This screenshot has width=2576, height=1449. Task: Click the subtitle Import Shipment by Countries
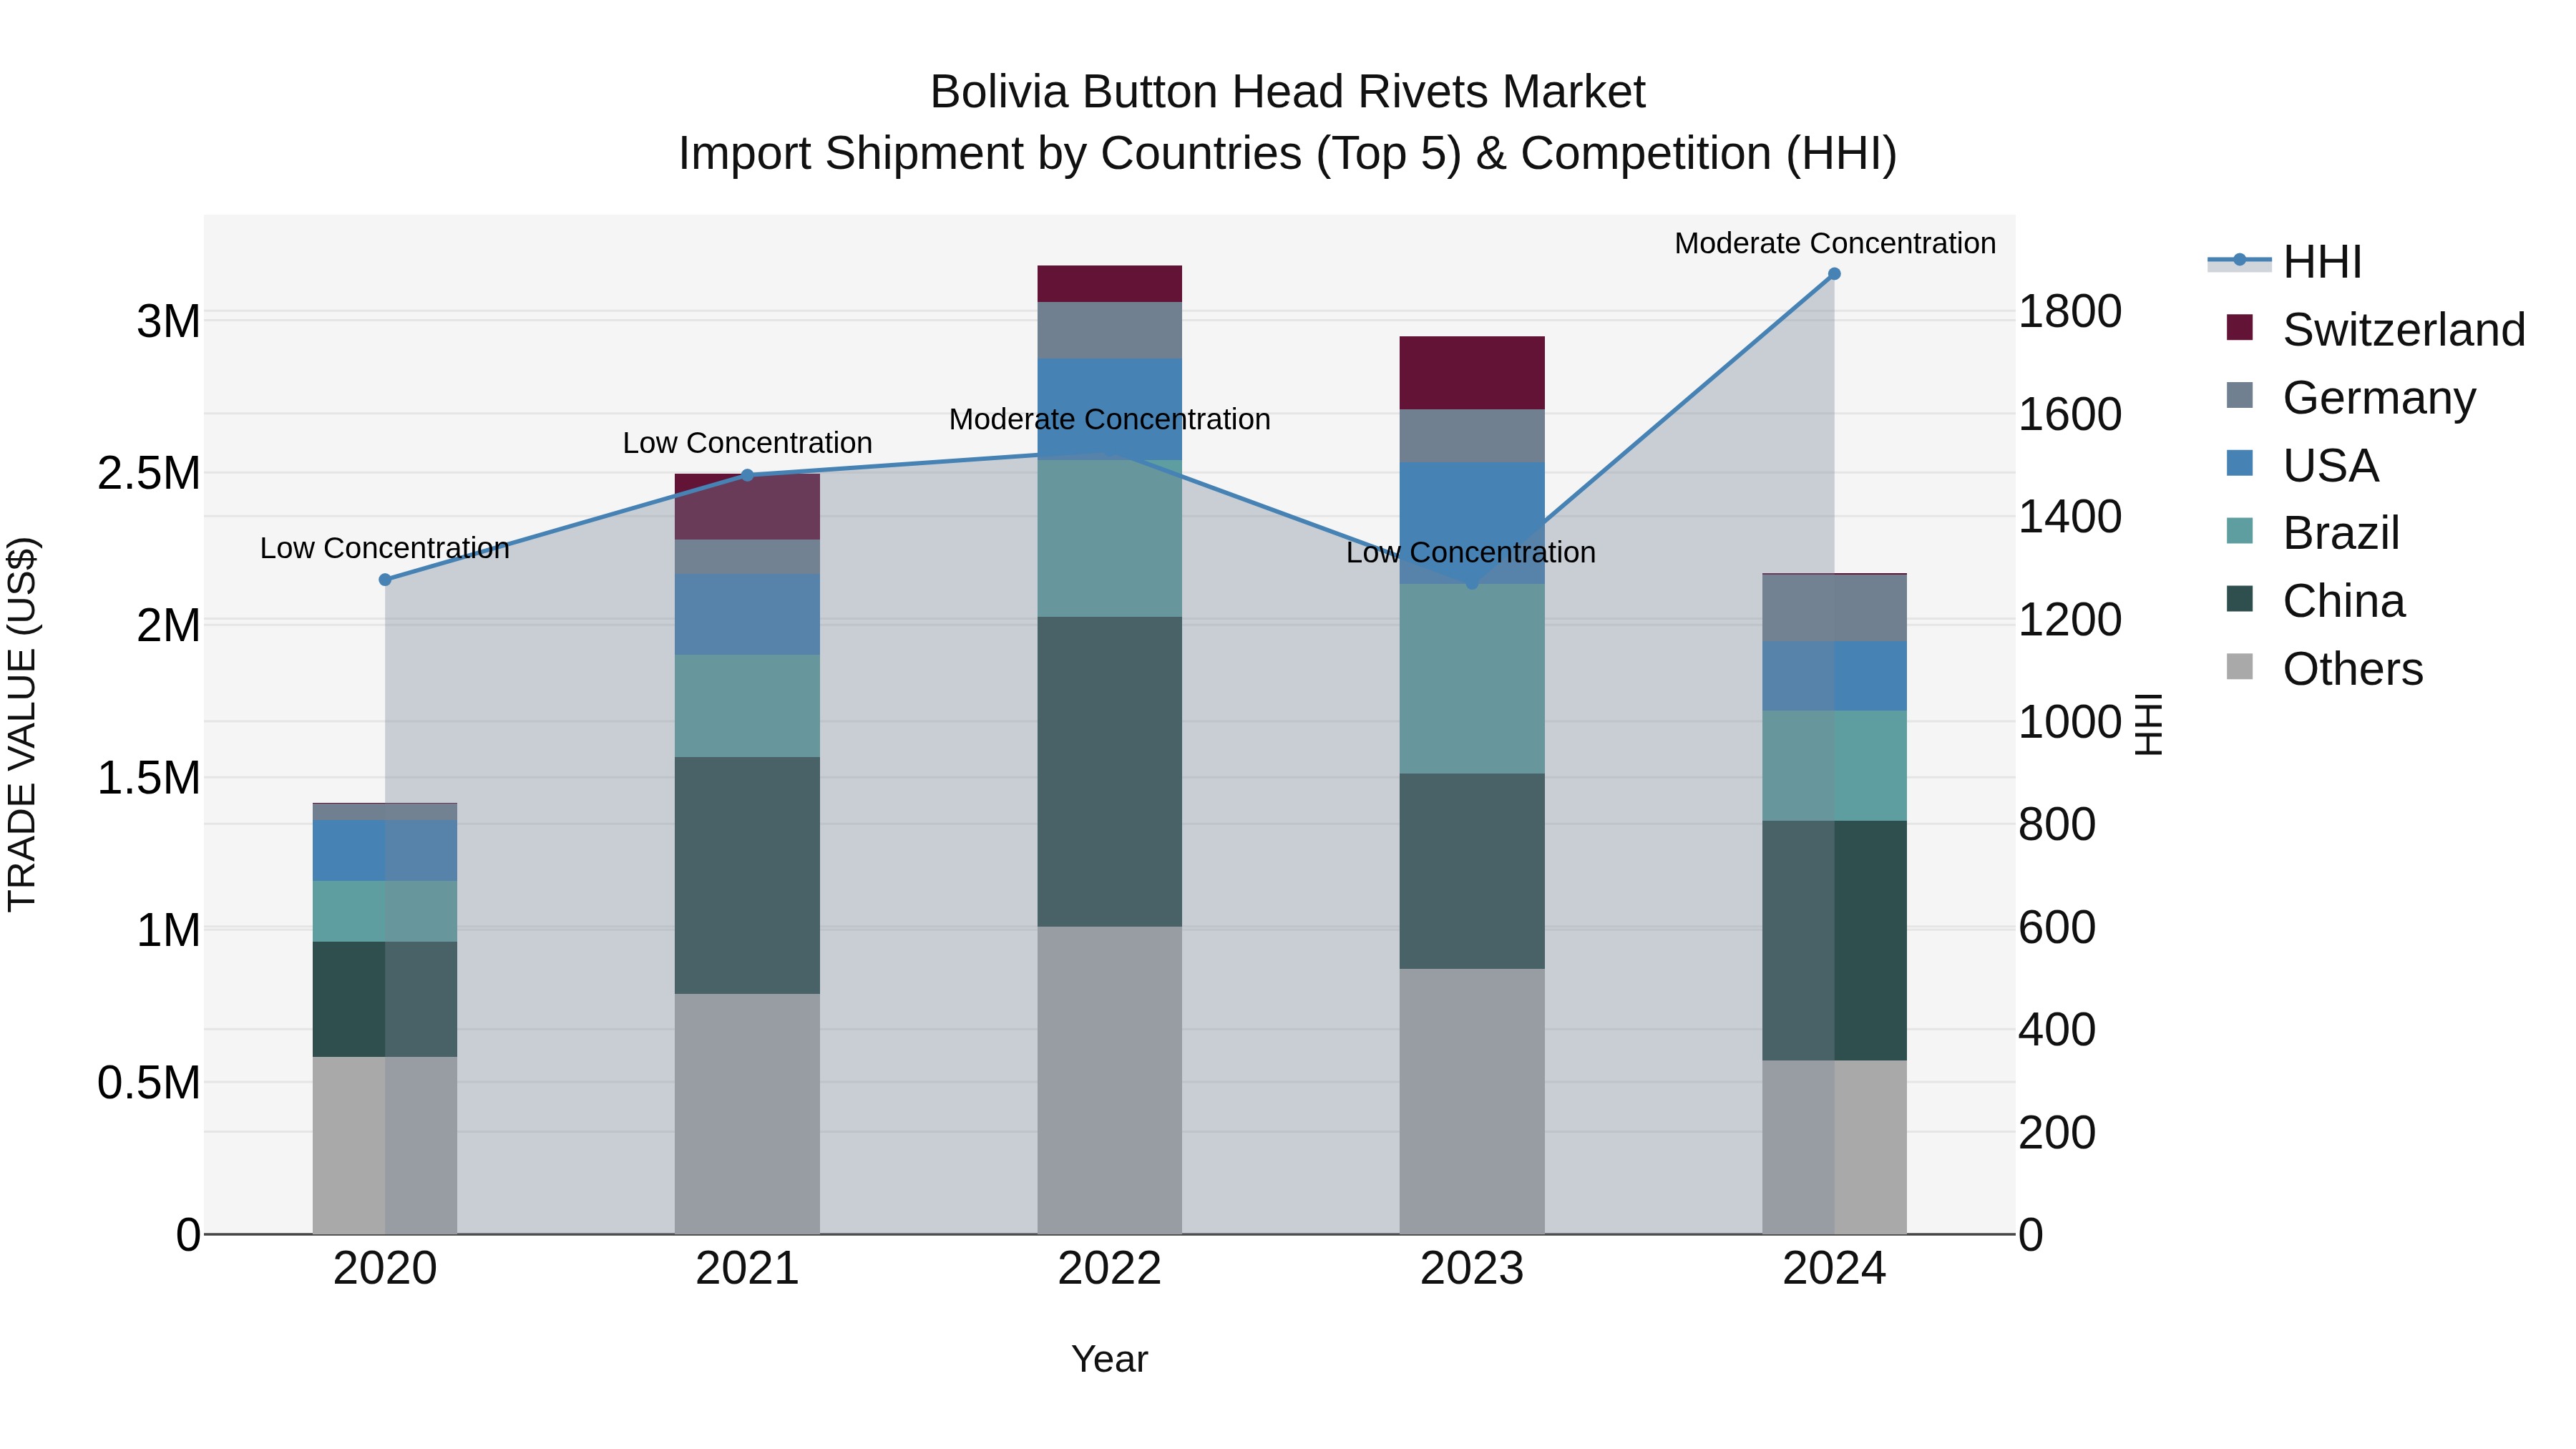pos(1288,154)
